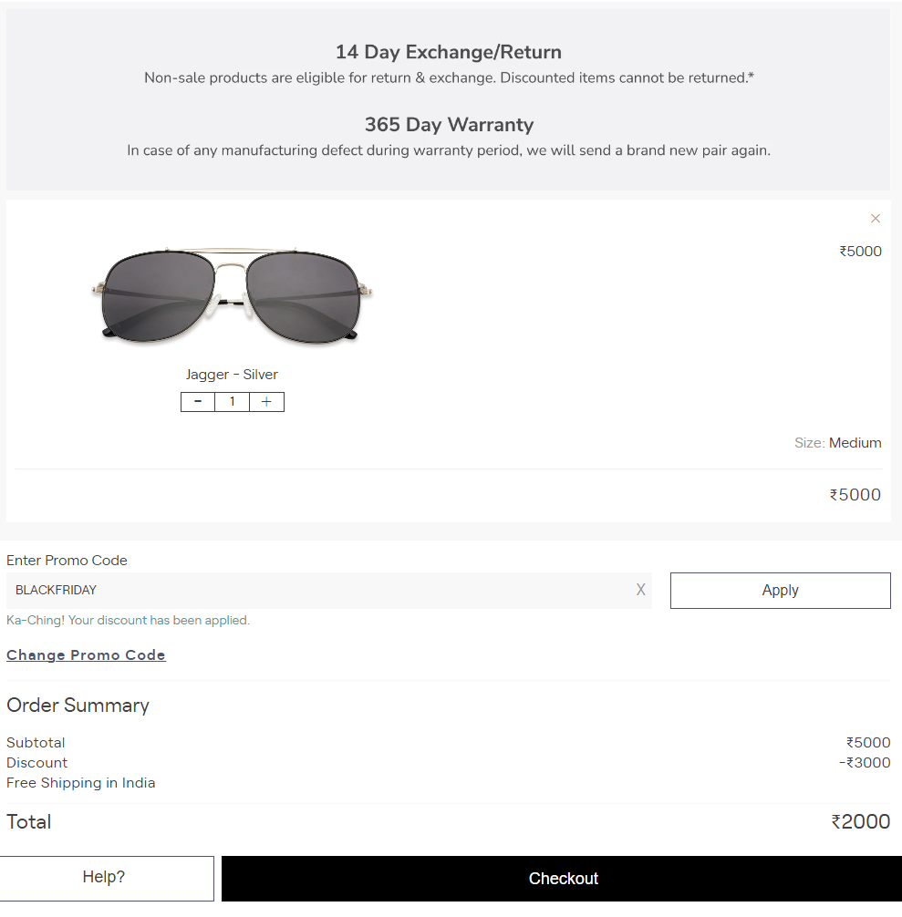Screen dimensions: 902x917
Task: Click inside the promo code text field
Action: 274,590
